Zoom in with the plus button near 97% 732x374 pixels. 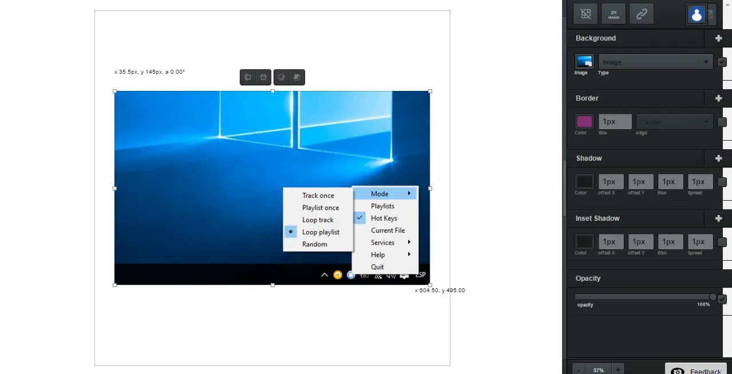coord(618,370)
